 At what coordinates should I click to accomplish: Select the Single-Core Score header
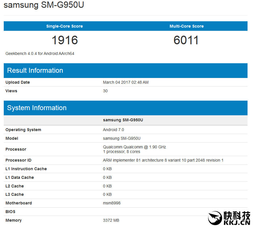[x=64, y=26]
